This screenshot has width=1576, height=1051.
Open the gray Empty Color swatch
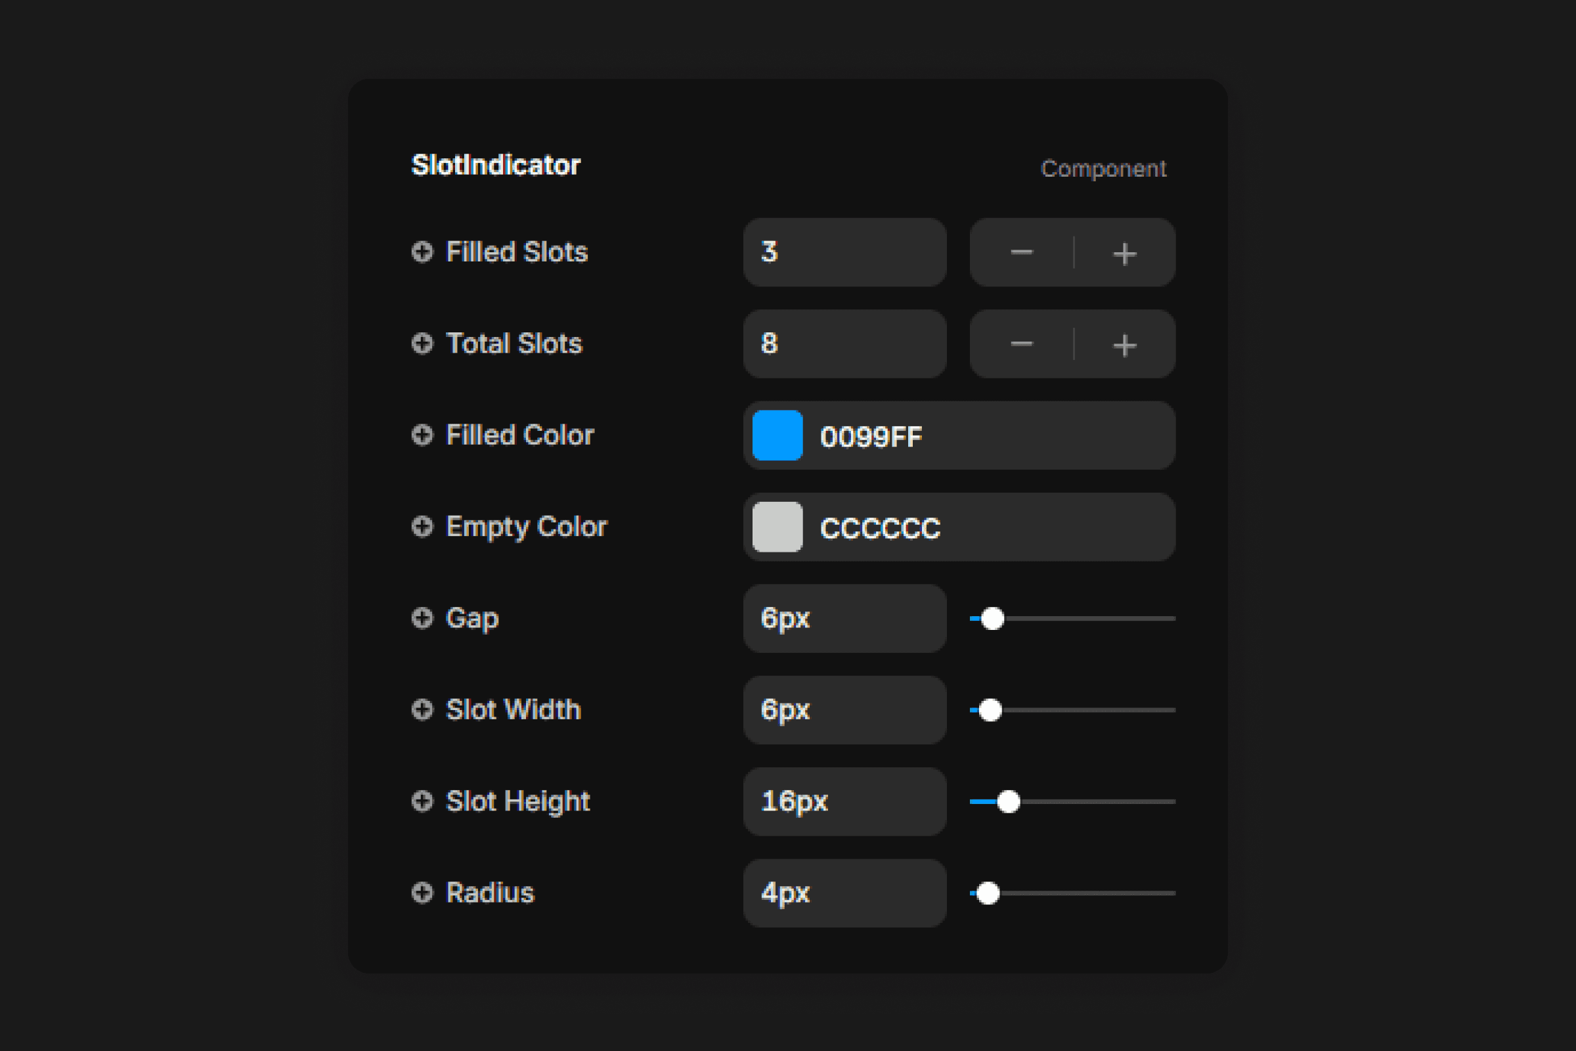tap(777, 527)
